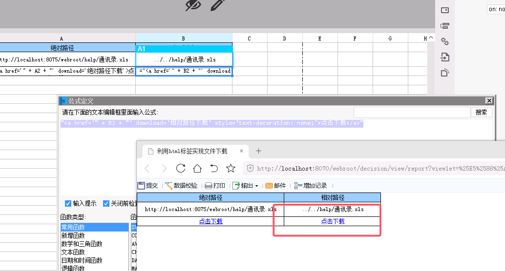
Task: Click the 搜索 search button
Action: [x=481, y=112]
